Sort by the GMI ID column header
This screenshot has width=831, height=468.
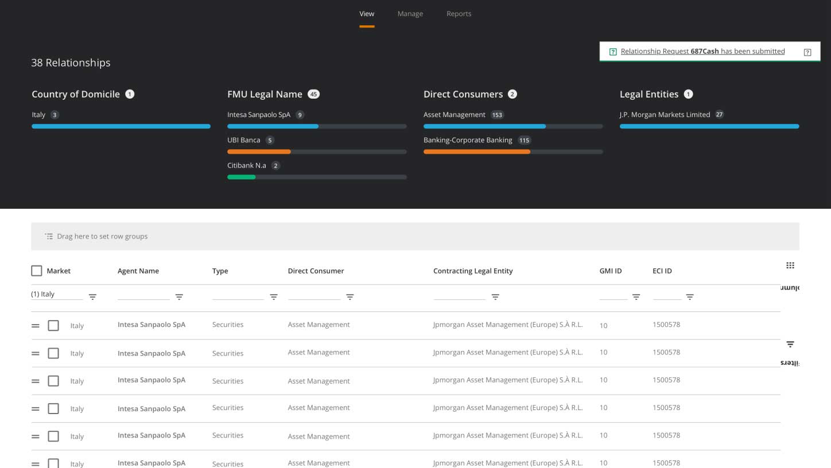pyautogui.click(x=611, y=271)
